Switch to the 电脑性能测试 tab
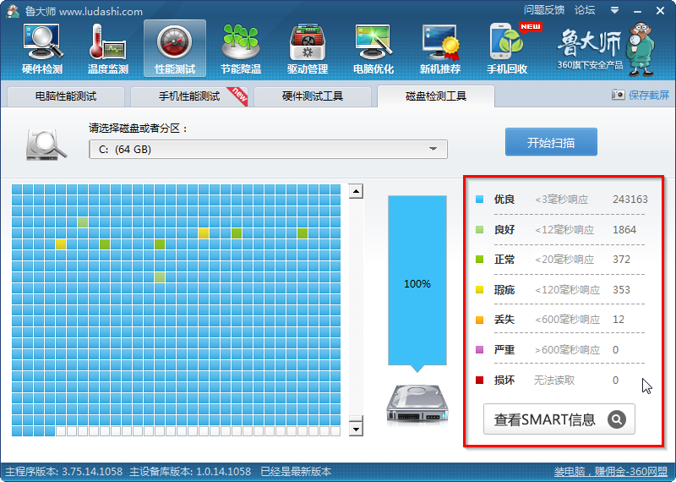This screenshot has height=482, width=676. click(x=66, y=96)
